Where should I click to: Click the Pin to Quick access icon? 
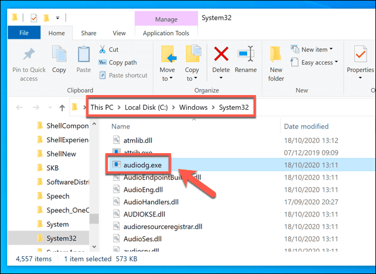(x=29, y=54)
